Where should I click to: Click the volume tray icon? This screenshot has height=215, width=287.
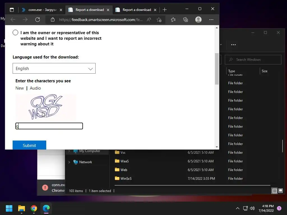point(252,208)
